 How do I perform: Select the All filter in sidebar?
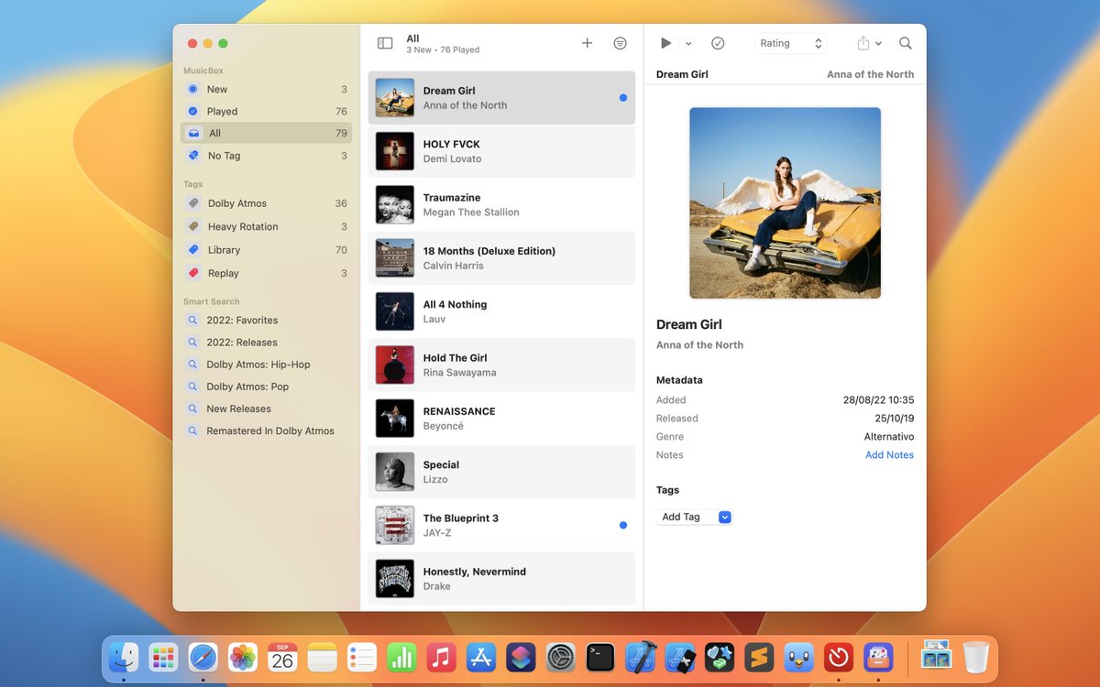(266, 133)
